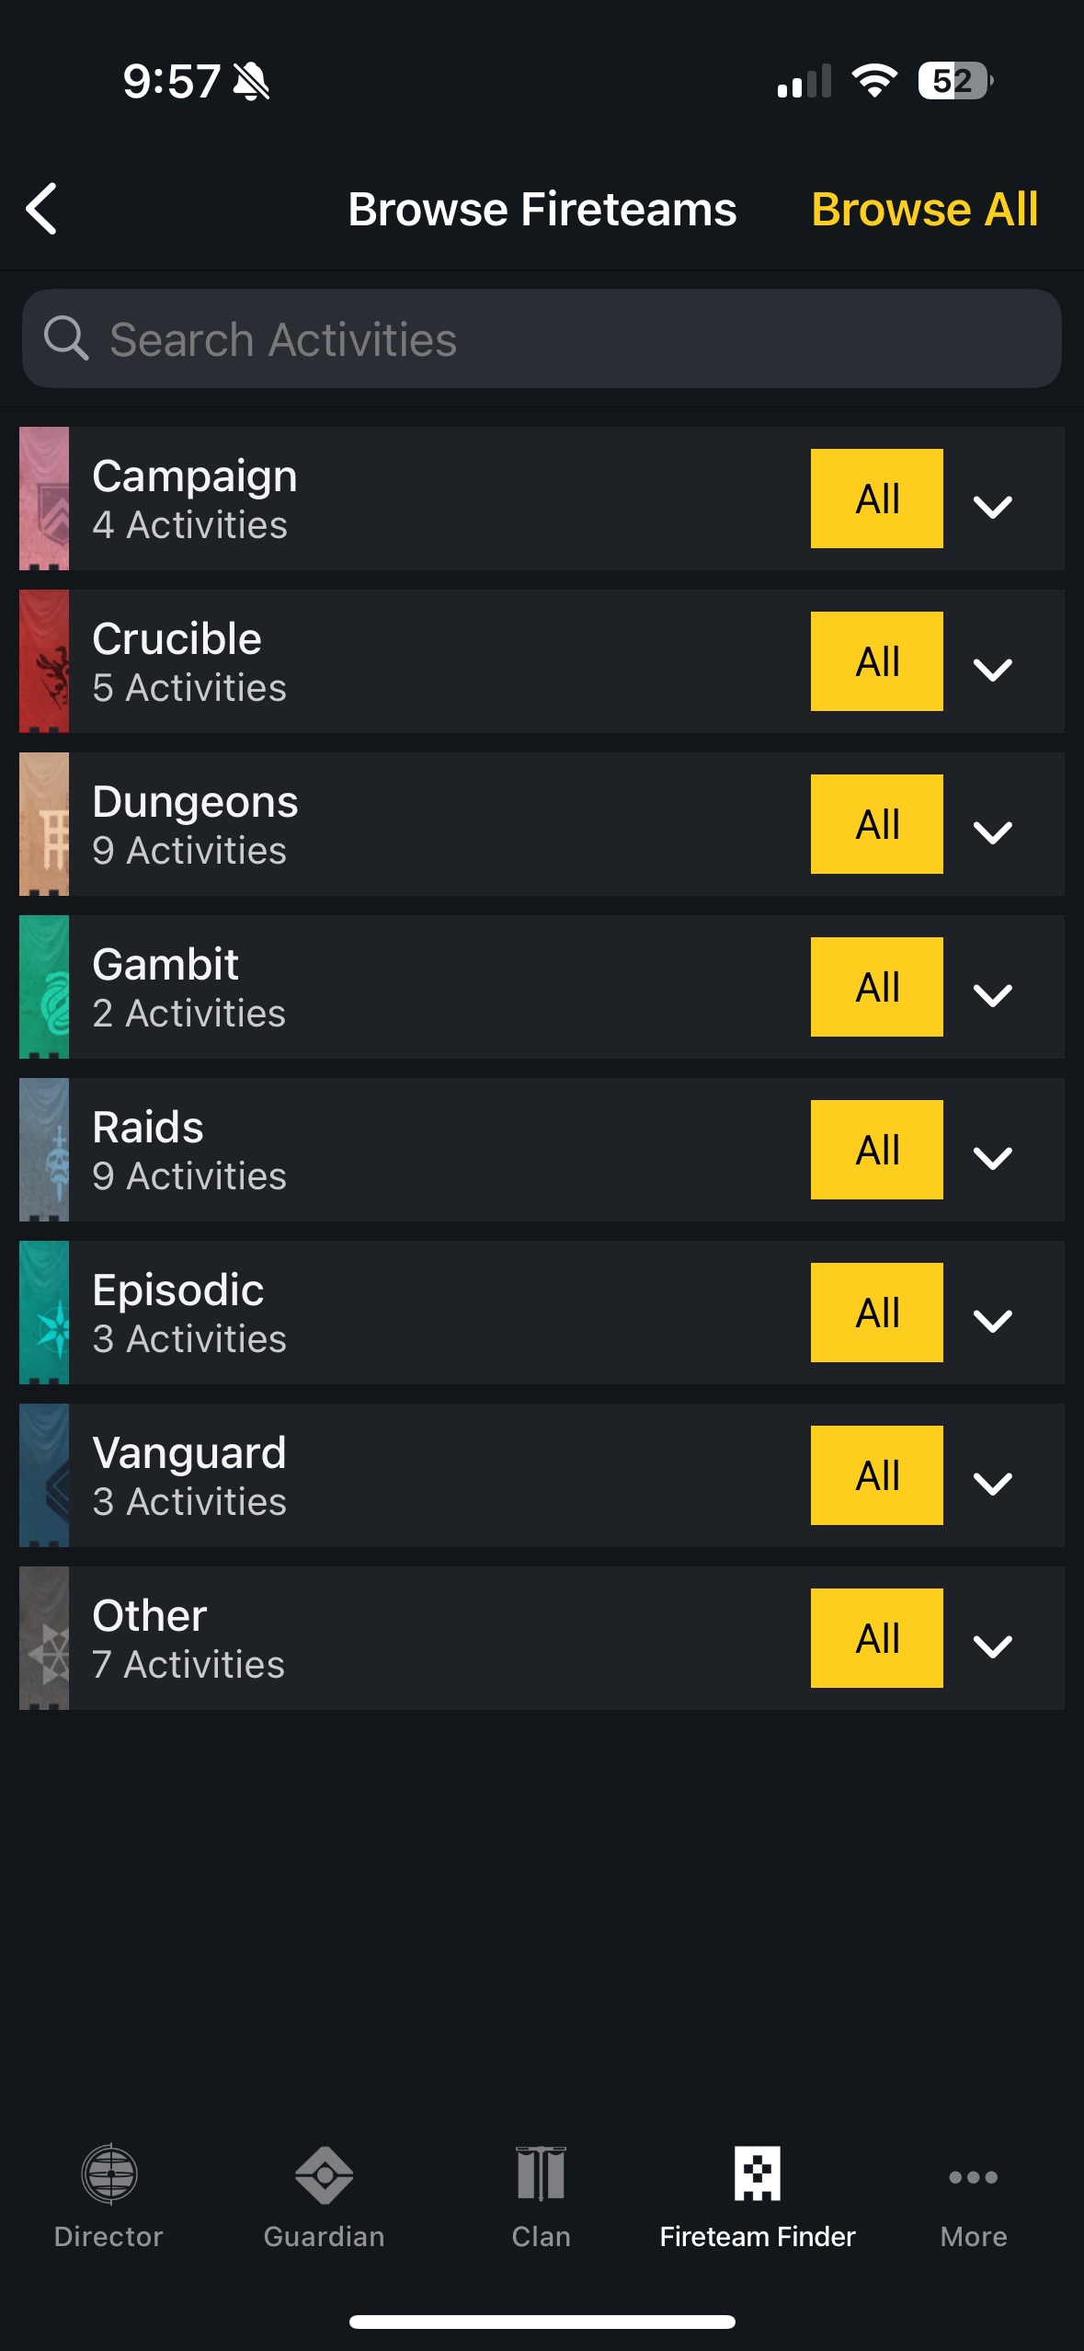Expand the Campaign activities list
Screen dimensions: 1084x2351
[993, 505]
